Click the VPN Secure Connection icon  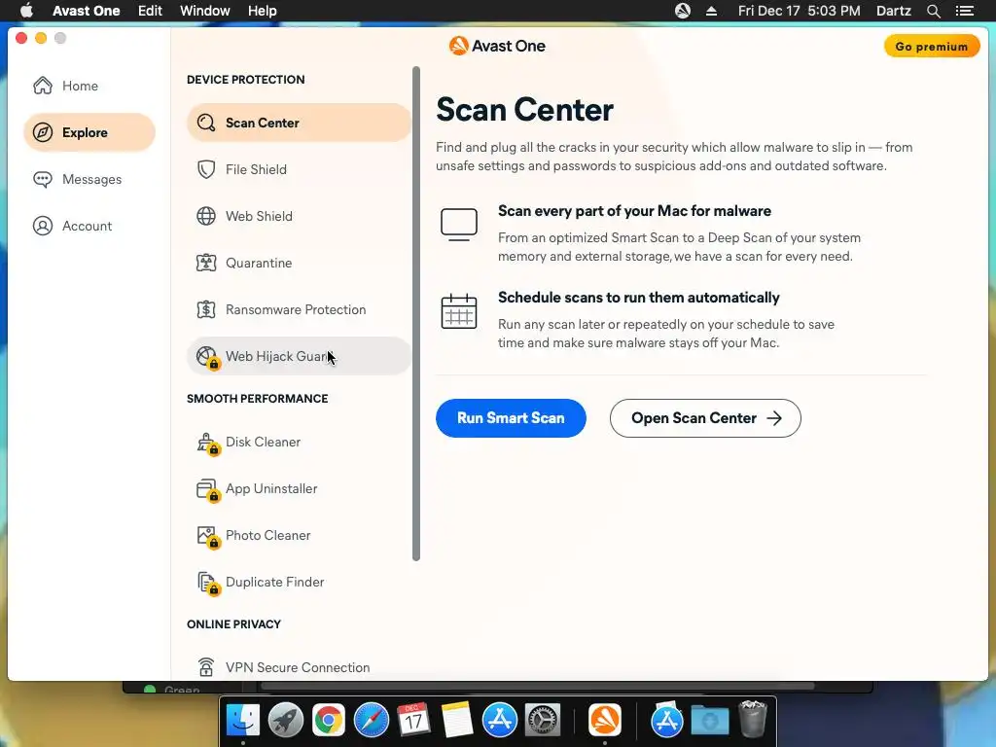click(x=206, y=667)
